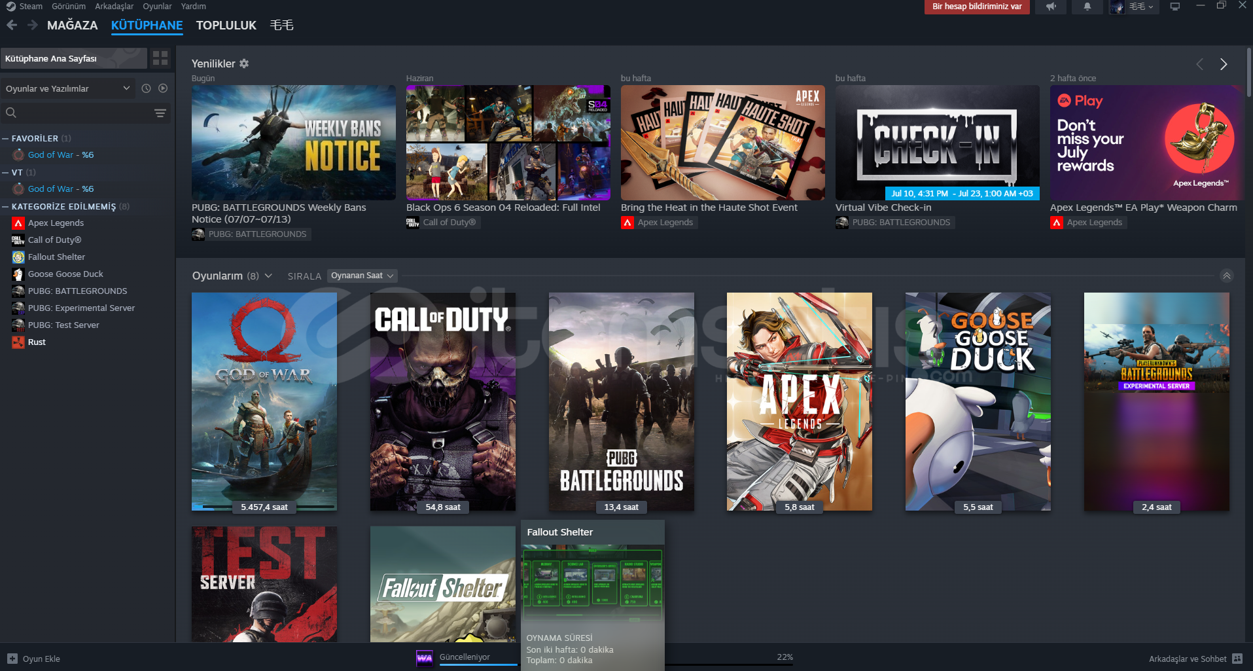Select the KÜTÜPHANE tab

pyautogui.click(x=147, y=25)
